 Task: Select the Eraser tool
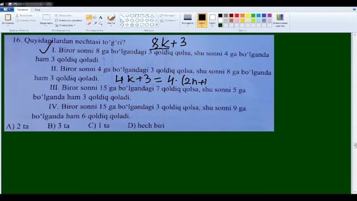pyautogui.click(x=89, y=23)
